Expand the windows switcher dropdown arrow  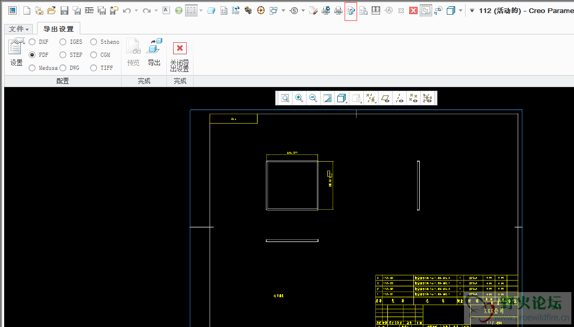283,10
